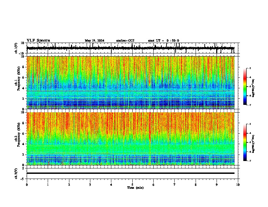Click the 'May 19, 2024' date label
This screenshot has width=268, height=207.
[x=94, y=41]
